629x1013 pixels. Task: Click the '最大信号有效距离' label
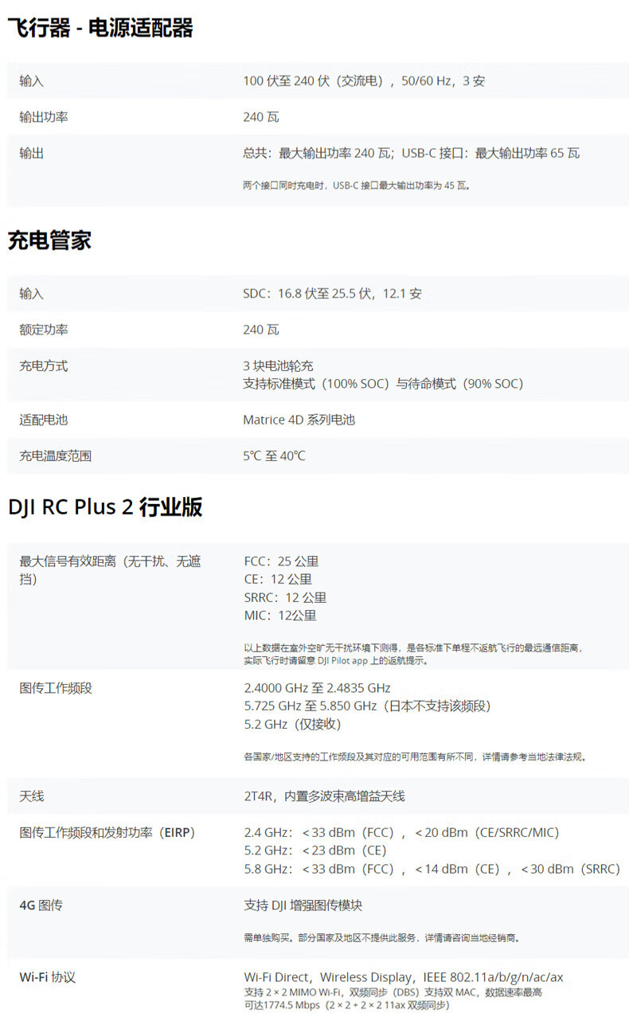tap(111, 570)
